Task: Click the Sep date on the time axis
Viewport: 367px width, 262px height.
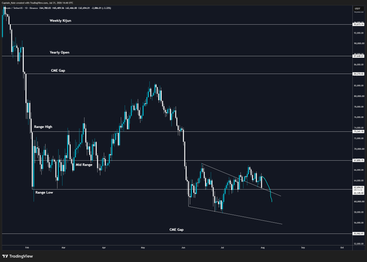Action: click(x=303, y=247)
